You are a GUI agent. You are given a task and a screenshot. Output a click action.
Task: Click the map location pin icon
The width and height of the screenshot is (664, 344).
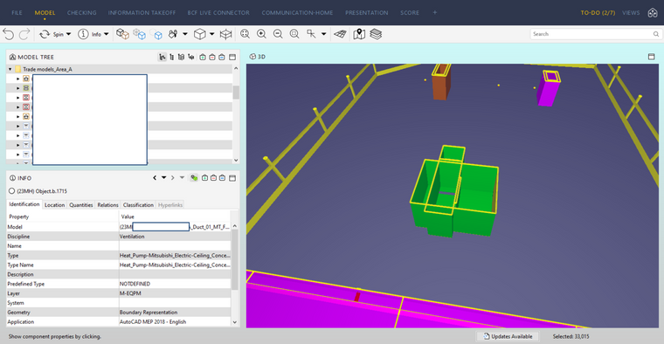359,34
